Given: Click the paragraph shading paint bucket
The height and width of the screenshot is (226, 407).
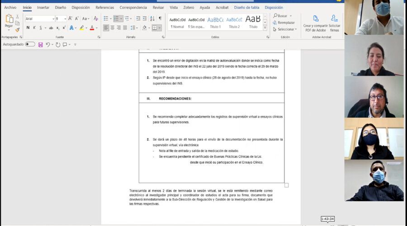Looking at the screenshot, I should pos(145,28).
